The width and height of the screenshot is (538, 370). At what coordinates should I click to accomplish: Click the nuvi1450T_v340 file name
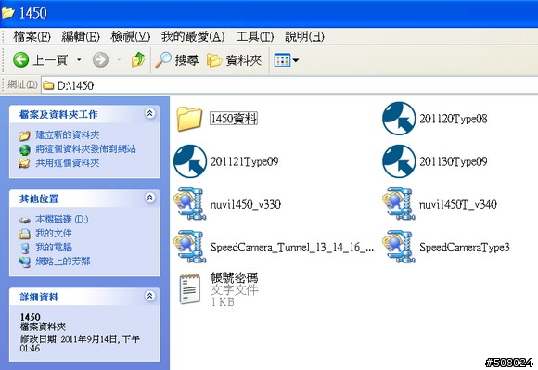(x=458, y=204)
